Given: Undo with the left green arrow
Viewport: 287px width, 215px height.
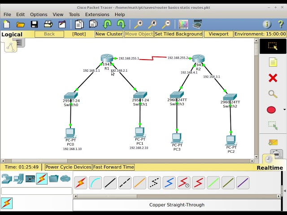Looking at the screenshot, I should point(107,24).
